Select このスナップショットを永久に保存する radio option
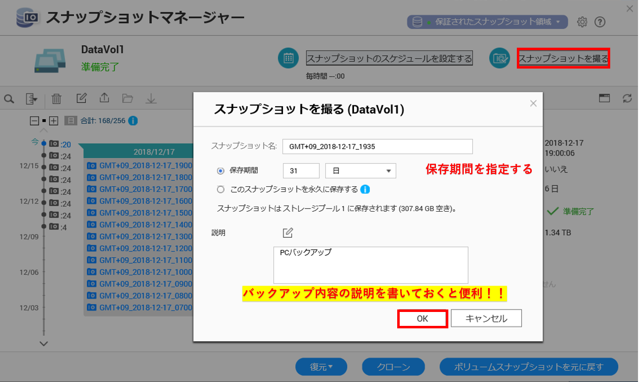 click(221, 189)
